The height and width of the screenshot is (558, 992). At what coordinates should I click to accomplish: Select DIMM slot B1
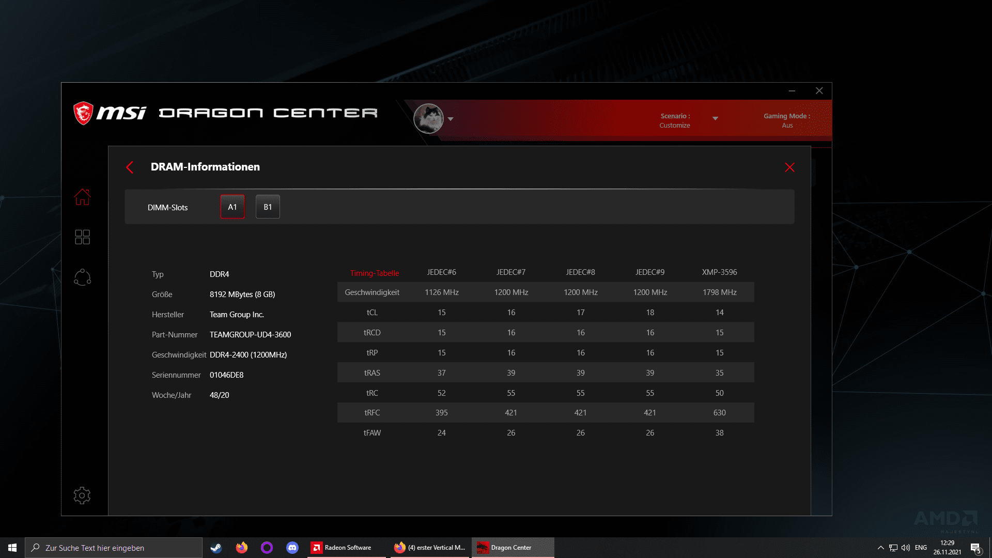click(268, 207)
